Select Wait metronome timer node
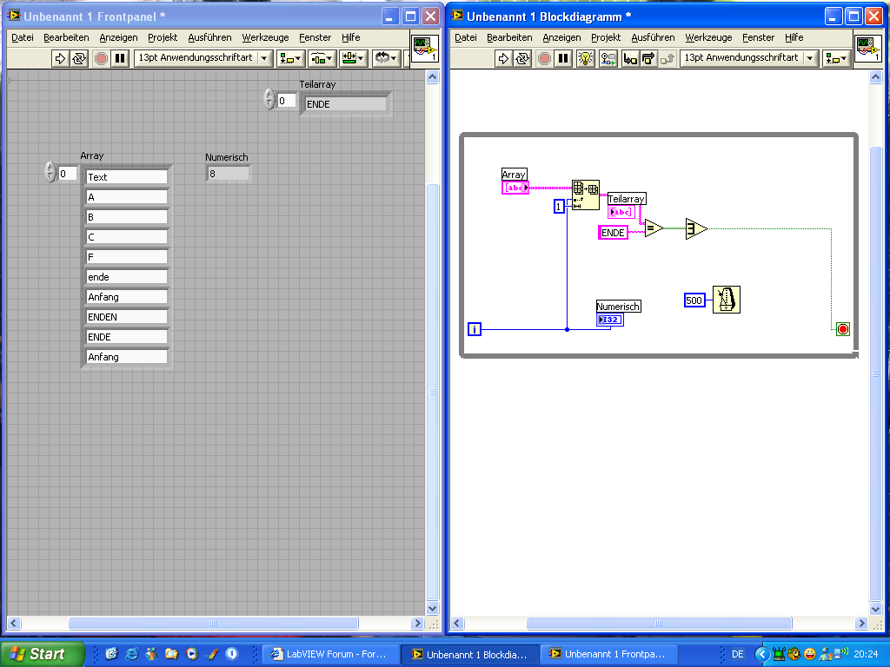890x667 pixels. click(x=727, y=300)
